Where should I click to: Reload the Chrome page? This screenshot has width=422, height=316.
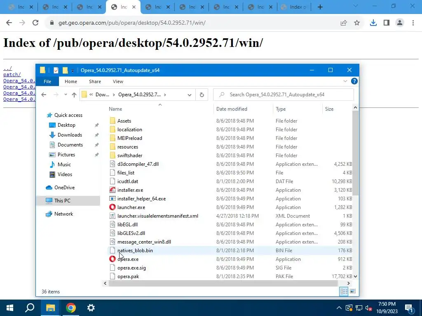35,23
